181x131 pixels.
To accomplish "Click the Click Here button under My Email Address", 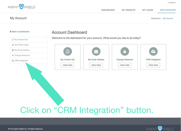I will [x=96, y=65].
